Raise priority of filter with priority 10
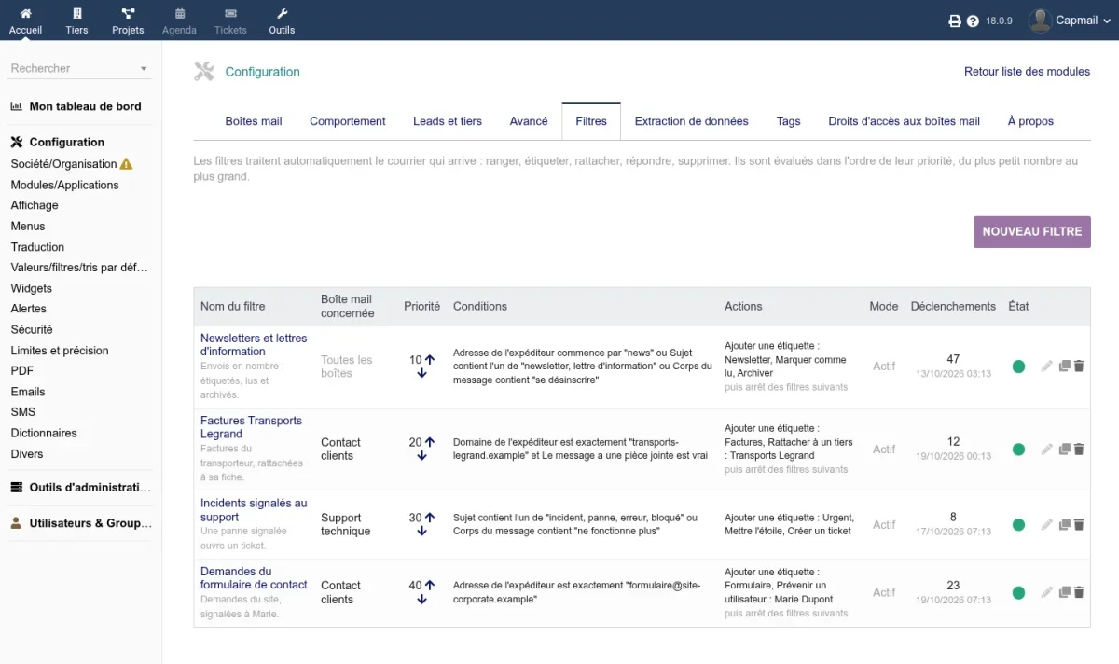 coord(430,359)
